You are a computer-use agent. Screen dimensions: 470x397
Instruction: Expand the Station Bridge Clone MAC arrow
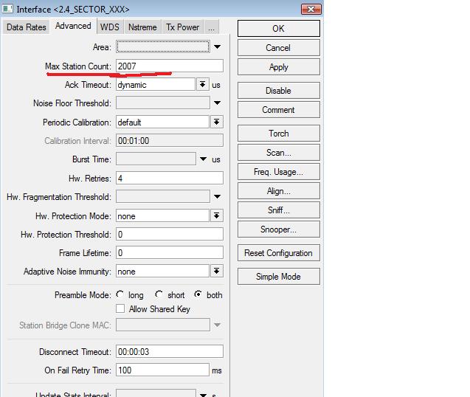tap(218, 325)
